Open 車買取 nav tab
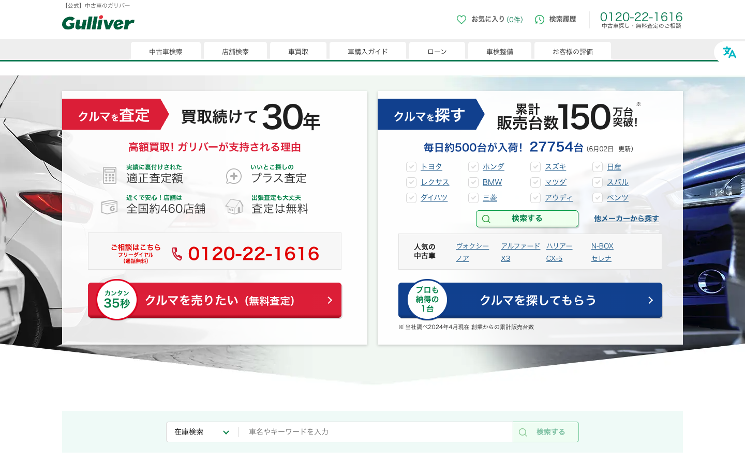The height and width of the screenshot is (465, 745). coord(298,52)
